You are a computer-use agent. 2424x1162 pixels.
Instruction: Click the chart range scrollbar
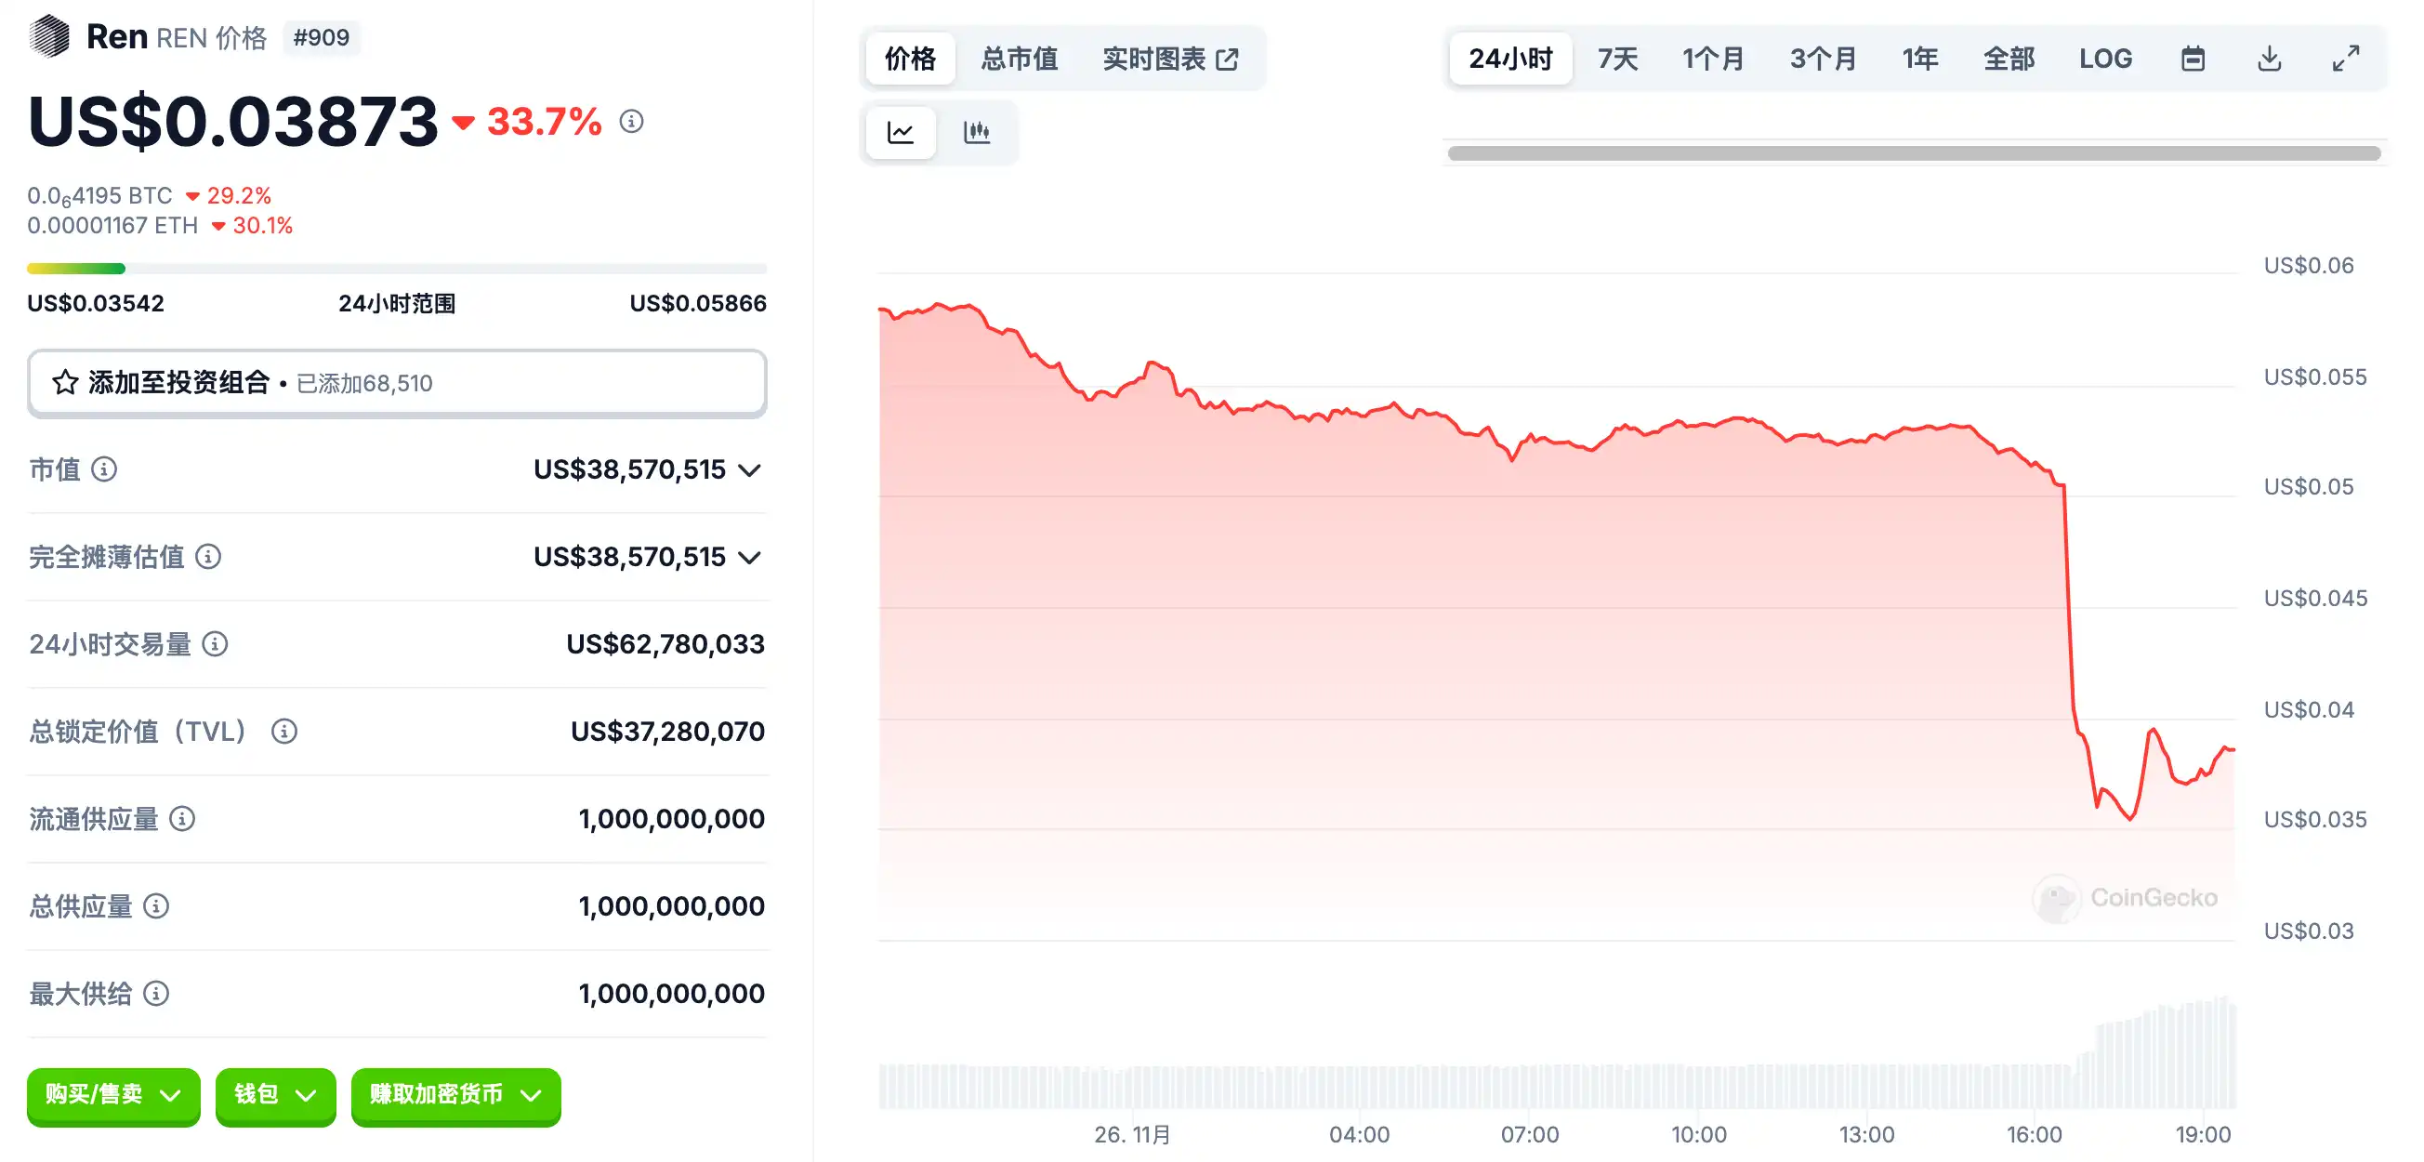pyautogui.click(x=1913, y=153)
